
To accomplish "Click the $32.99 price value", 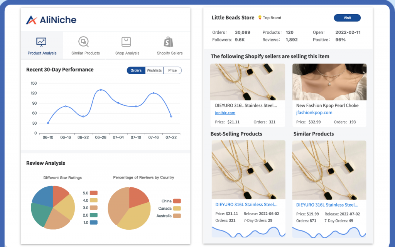I will tap(315, 122).
